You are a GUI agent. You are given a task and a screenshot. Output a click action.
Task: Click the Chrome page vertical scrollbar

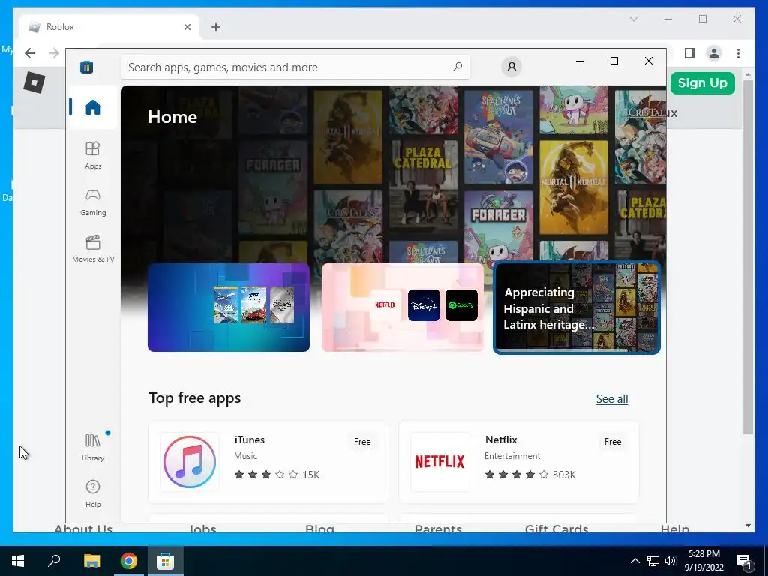click(x=748, y=256)
